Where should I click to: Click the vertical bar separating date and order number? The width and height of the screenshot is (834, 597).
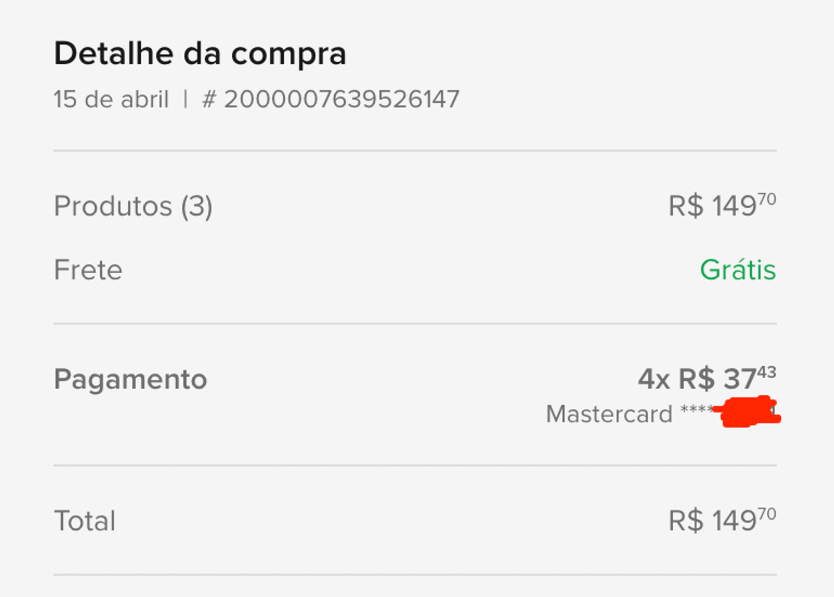pyautogui.click(x=186, y=100)
